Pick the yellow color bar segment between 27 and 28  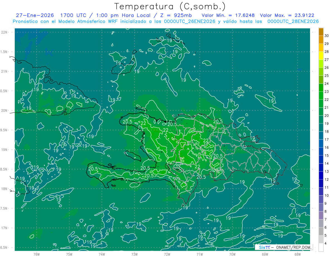point(321,56)
